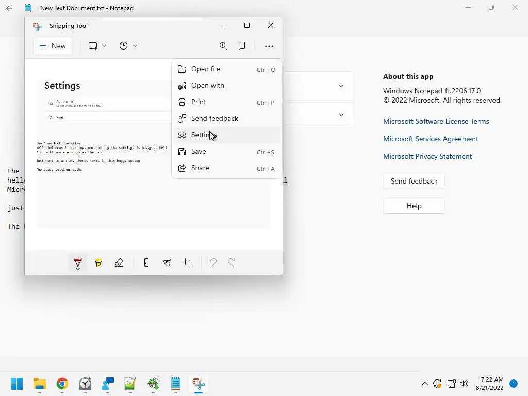Select Send feedback in Snipping Tool menu
This screenshot has width=528, height=396.
(x=227, y=119)
